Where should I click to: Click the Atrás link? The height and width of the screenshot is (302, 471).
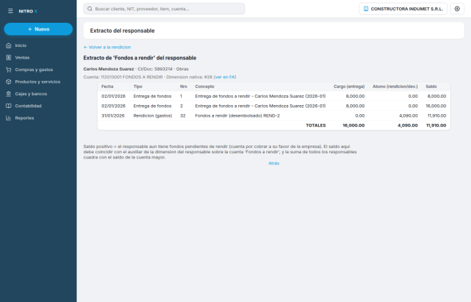[273, 163]
